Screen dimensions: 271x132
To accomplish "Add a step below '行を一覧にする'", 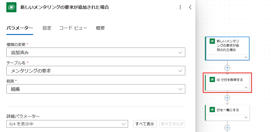I will (227, 128).
